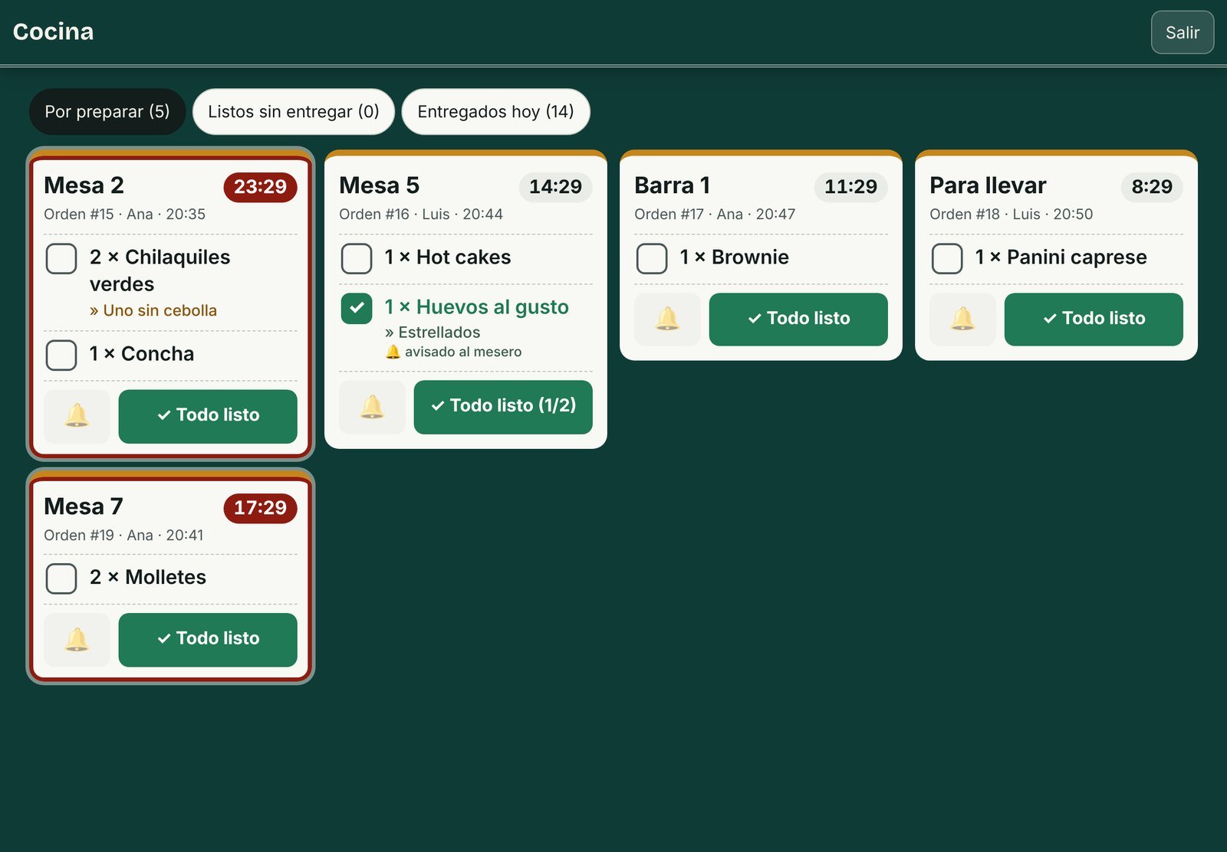The height and width of the screenshot is (852, 1227).
Task: Tick the 1 × Panini caprese checkbox
Action: tap(947, 259)
